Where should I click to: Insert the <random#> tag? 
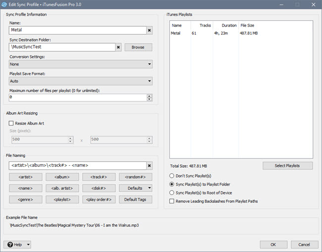(x=135, y=177)
